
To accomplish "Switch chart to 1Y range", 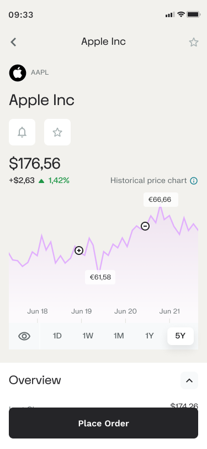I will pos(149,336).
